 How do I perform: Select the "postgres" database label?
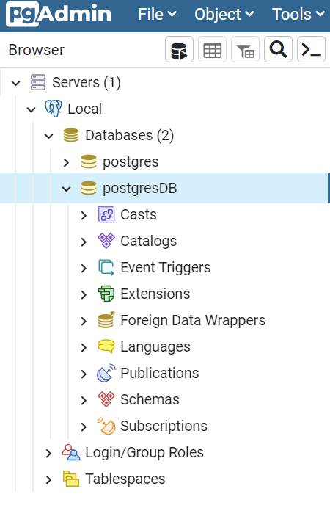click(x=131, y=162)
